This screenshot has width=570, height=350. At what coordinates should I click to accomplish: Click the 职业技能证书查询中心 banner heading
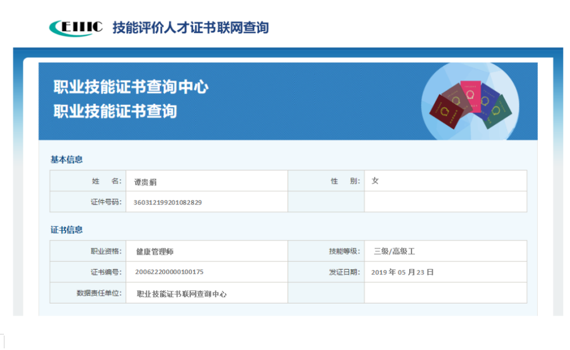[x=131, y=87]
